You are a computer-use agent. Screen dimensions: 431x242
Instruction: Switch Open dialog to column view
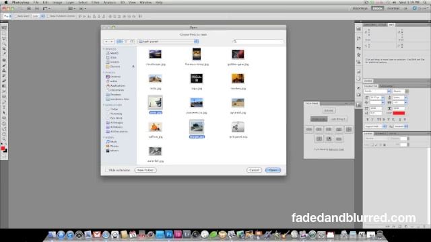point(131,42)
